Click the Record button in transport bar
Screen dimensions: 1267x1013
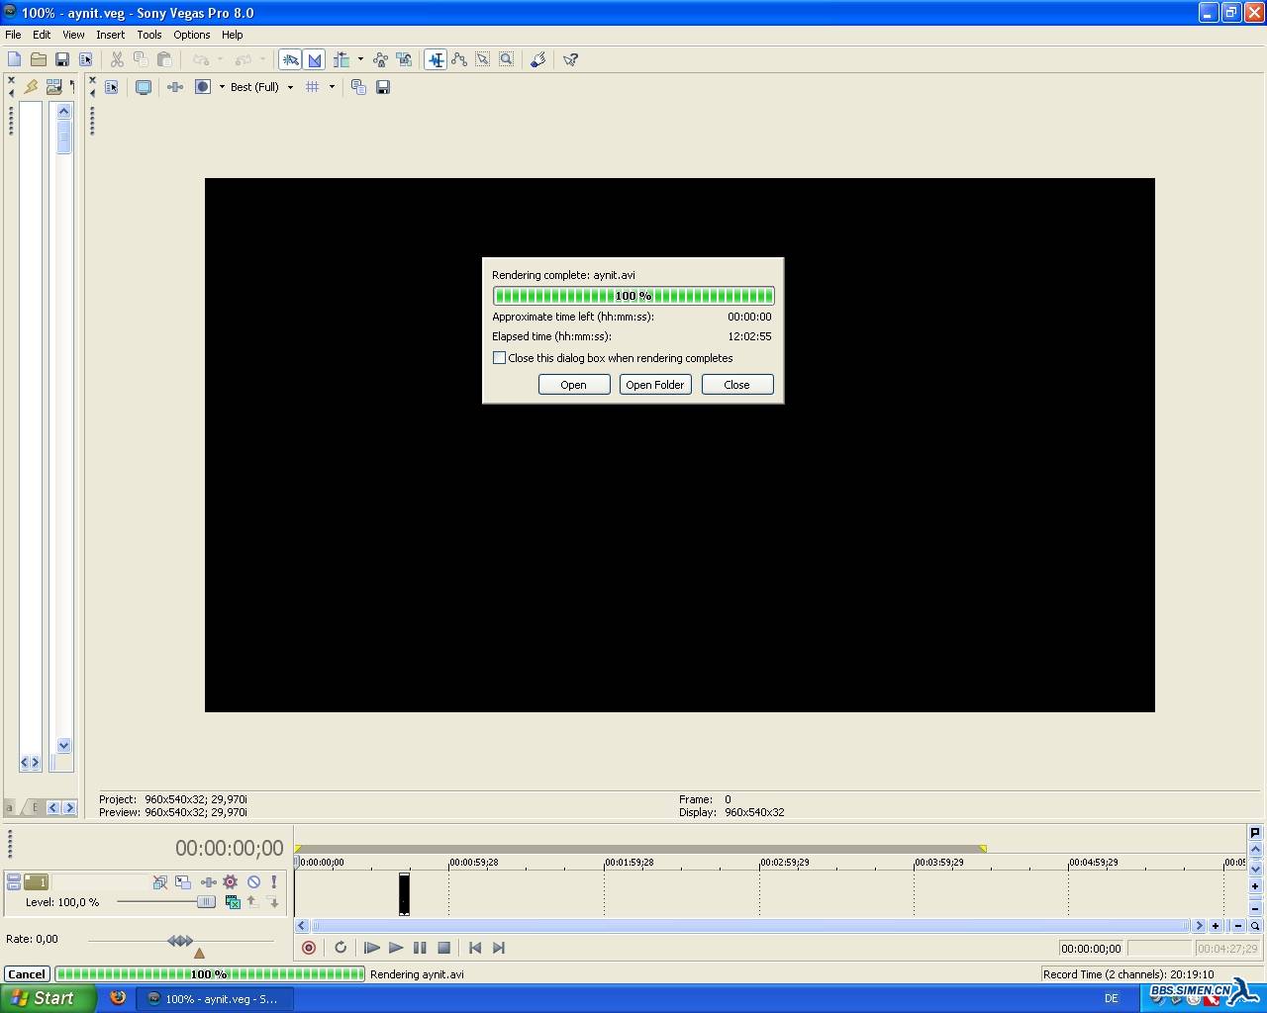309,948
